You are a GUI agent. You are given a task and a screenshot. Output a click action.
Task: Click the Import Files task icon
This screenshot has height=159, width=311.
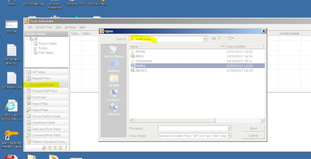pyautogui.click(x=29, y=104)
